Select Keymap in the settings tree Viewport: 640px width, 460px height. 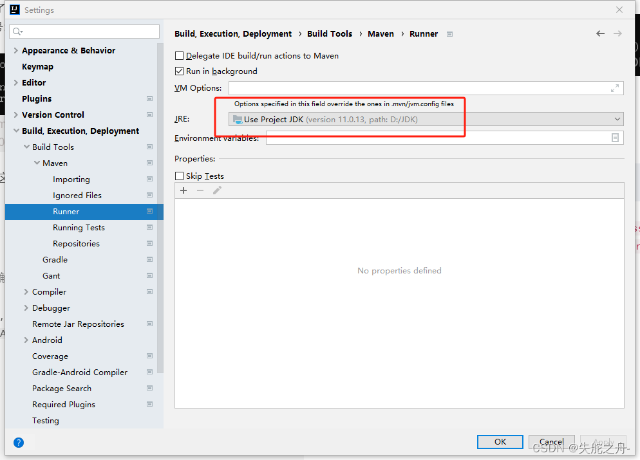tap(37, 66)
